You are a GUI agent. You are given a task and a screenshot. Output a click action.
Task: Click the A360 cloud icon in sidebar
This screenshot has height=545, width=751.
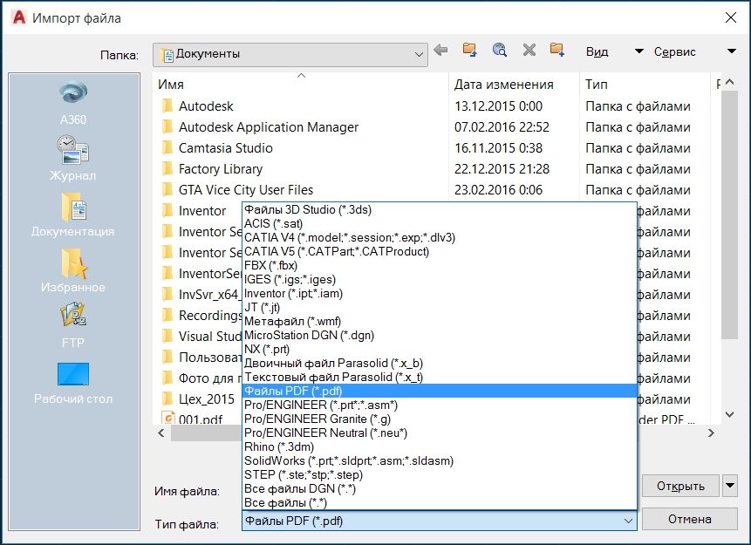(73, 94)
